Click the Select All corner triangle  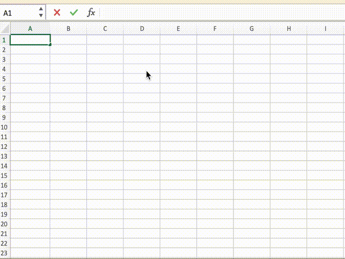pos(5,29)
